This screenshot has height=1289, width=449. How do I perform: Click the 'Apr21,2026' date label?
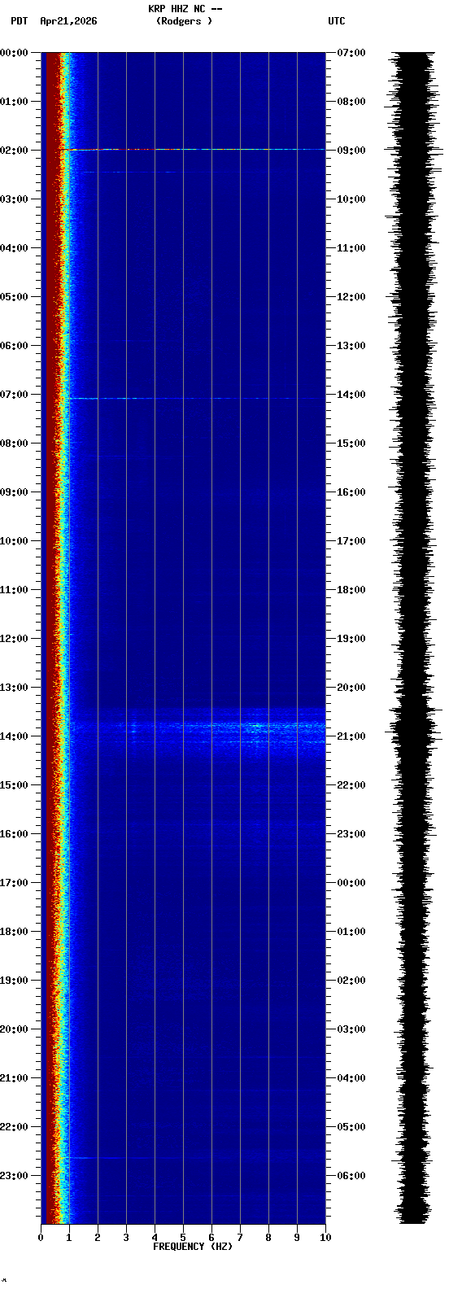68,21
